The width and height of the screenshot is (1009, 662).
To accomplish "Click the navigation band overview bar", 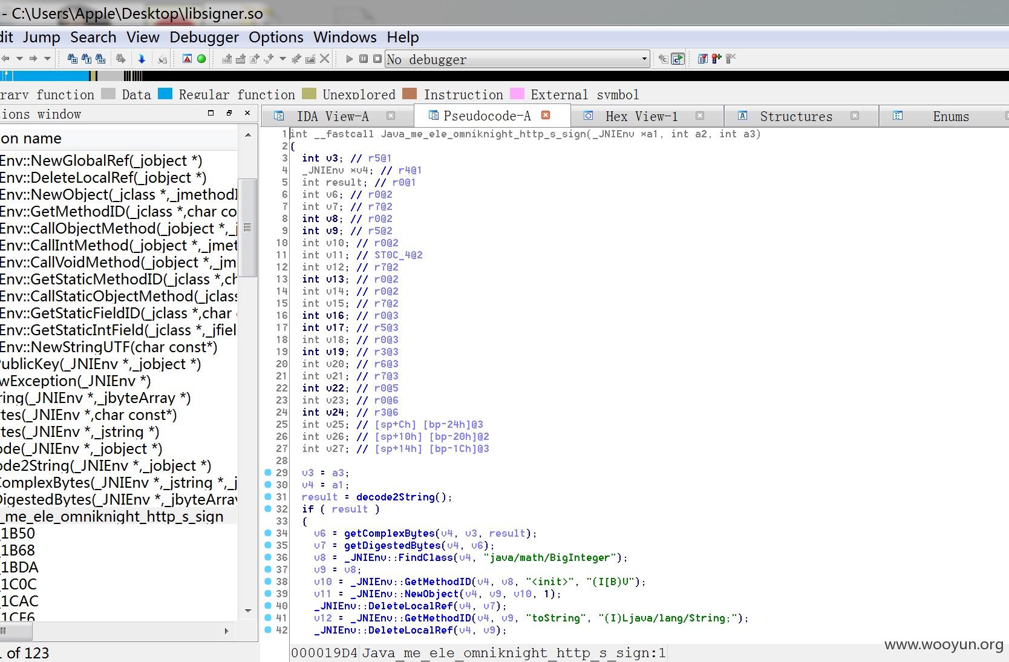I will point(504,76).
